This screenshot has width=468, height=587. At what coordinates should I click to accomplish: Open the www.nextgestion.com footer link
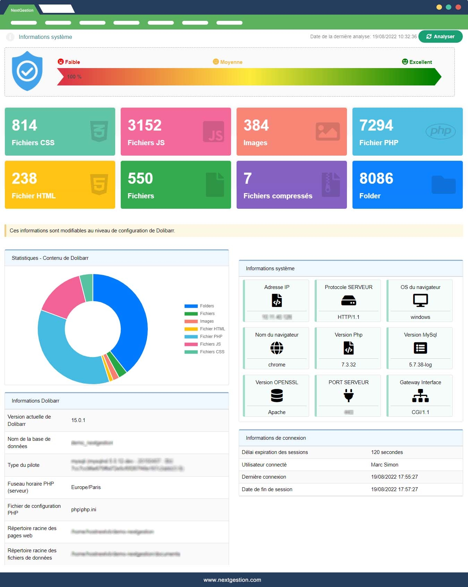click(x=232, y=580)
